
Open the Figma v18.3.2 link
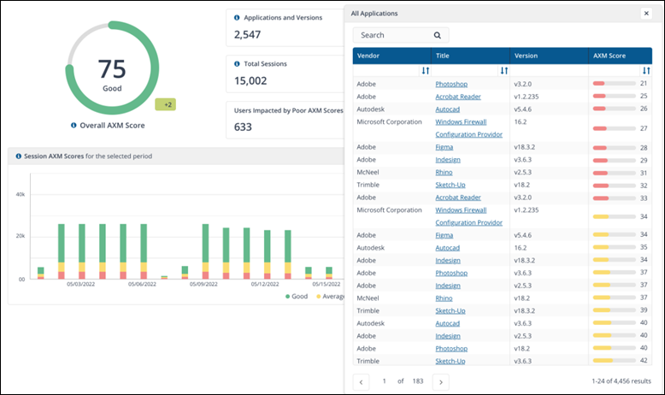444,147
